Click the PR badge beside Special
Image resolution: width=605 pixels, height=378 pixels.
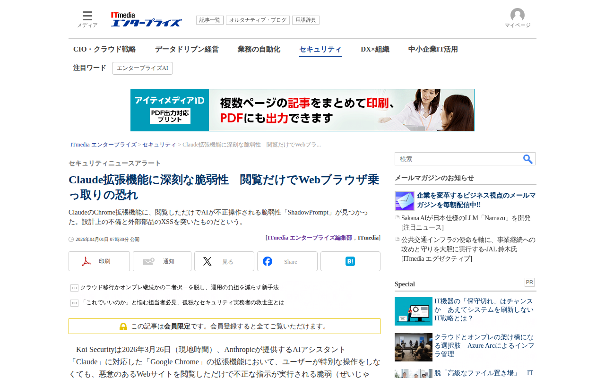tap(529, 282)
